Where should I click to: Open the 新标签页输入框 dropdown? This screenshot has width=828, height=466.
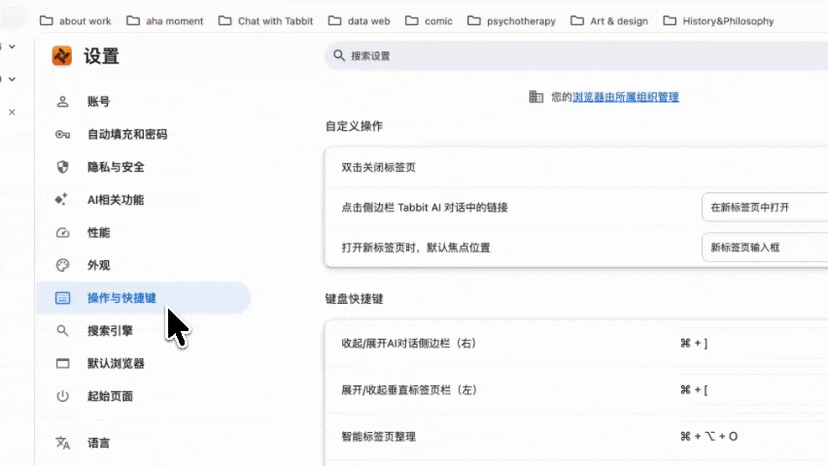[x=765, y=248]
